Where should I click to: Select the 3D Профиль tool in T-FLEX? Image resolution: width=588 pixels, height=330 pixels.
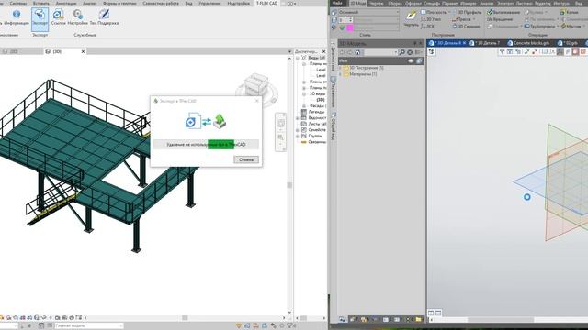(467, 12)
